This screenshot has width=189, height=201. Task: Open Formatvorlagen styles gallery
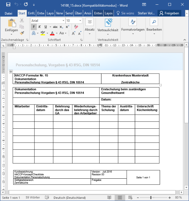point(133,22)
